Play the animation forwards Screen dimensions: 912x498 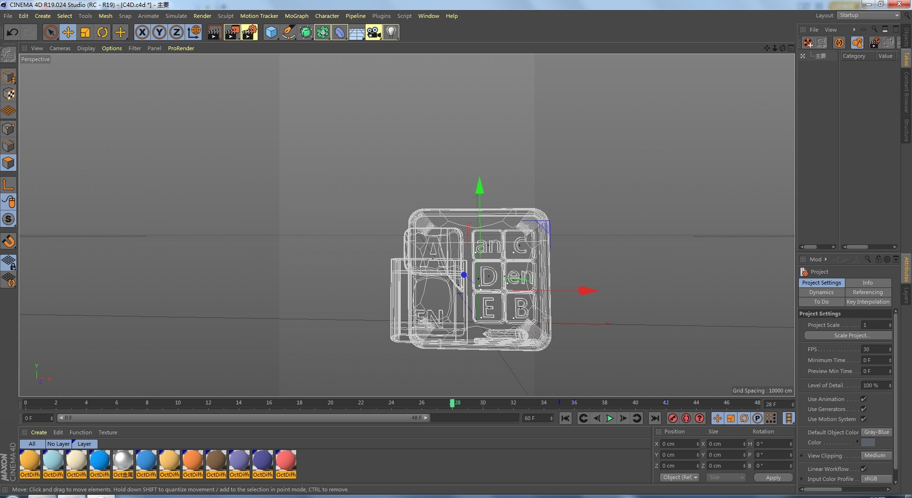(610, 418)
